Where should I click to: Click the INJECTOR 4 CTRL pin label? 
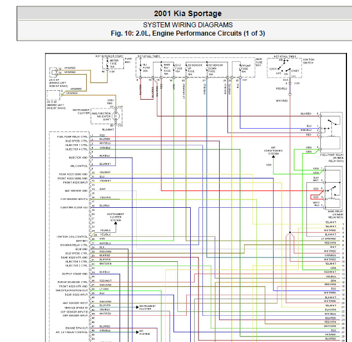pos(76,149)
